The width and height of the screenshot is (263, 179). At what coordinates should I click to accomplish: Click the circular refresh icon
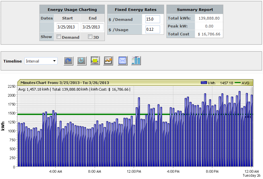click(x=82, y=61)
